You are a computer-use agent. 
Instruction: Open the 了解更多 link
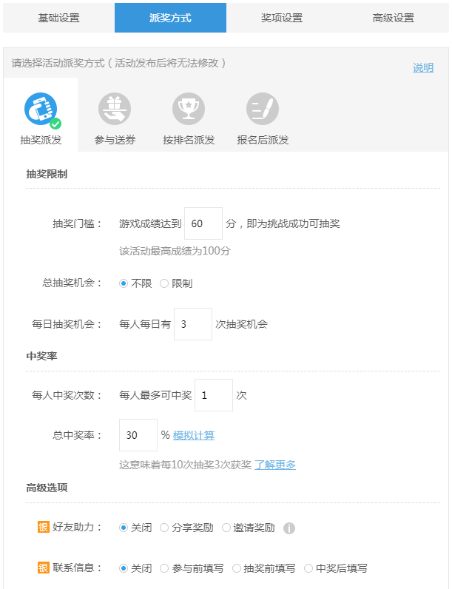click(275, 465)
